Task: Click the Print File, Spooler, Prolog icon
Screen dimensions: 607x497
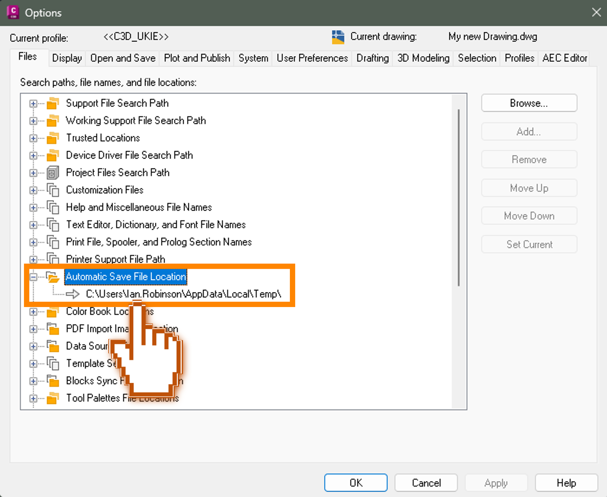Action: [53, 242]
